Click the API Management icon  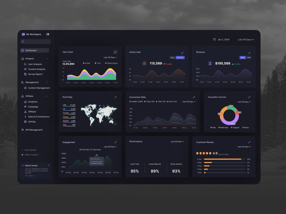(23, 130)
